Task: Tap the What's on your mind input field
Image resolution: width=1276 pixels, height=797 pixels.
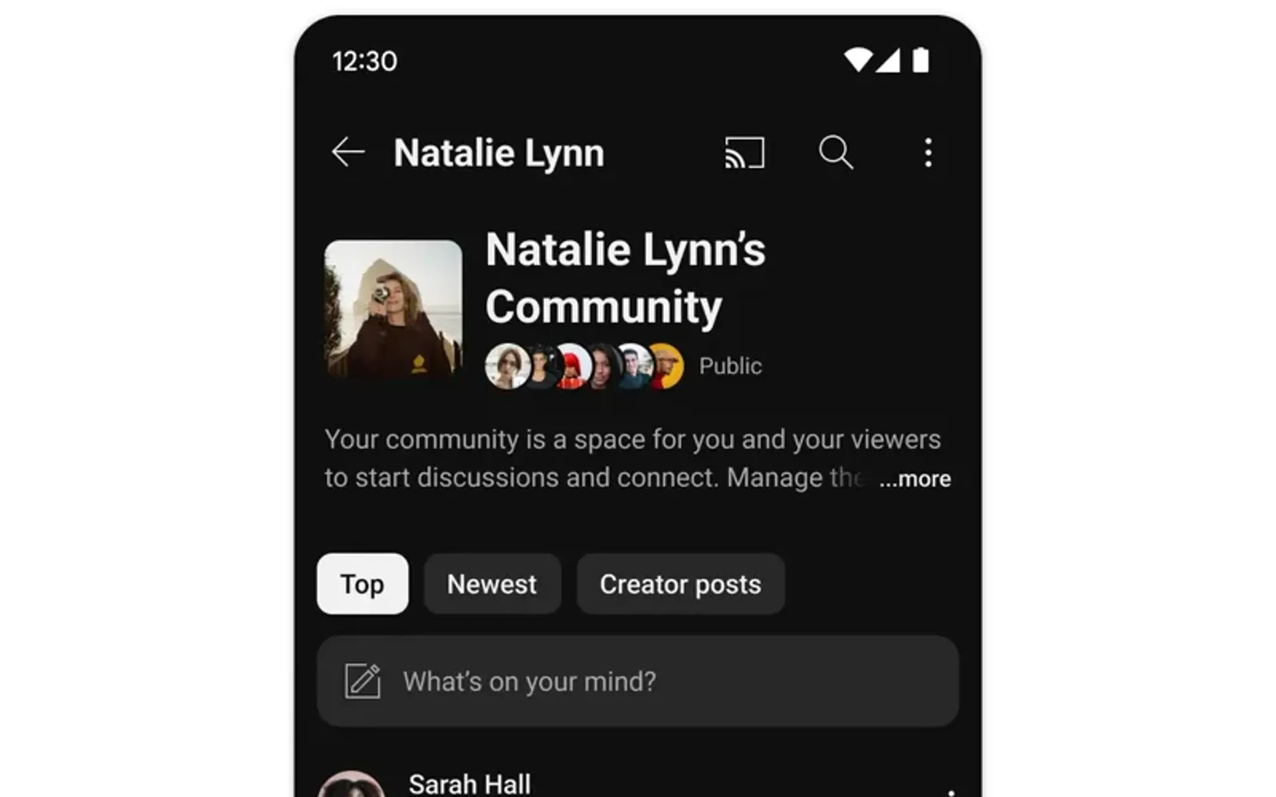Action: pyautogui.click(x=637, y=680)
